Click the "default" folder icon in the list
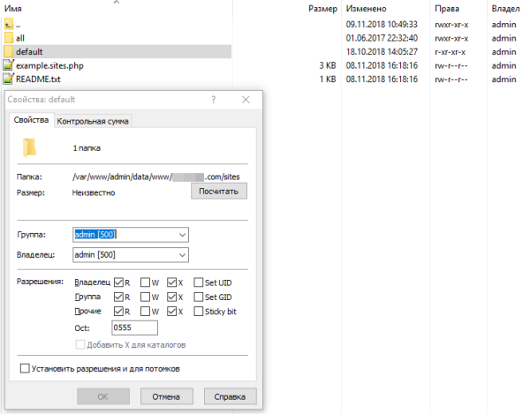Screen dimensions: 530x414 (x=9, y=52)
